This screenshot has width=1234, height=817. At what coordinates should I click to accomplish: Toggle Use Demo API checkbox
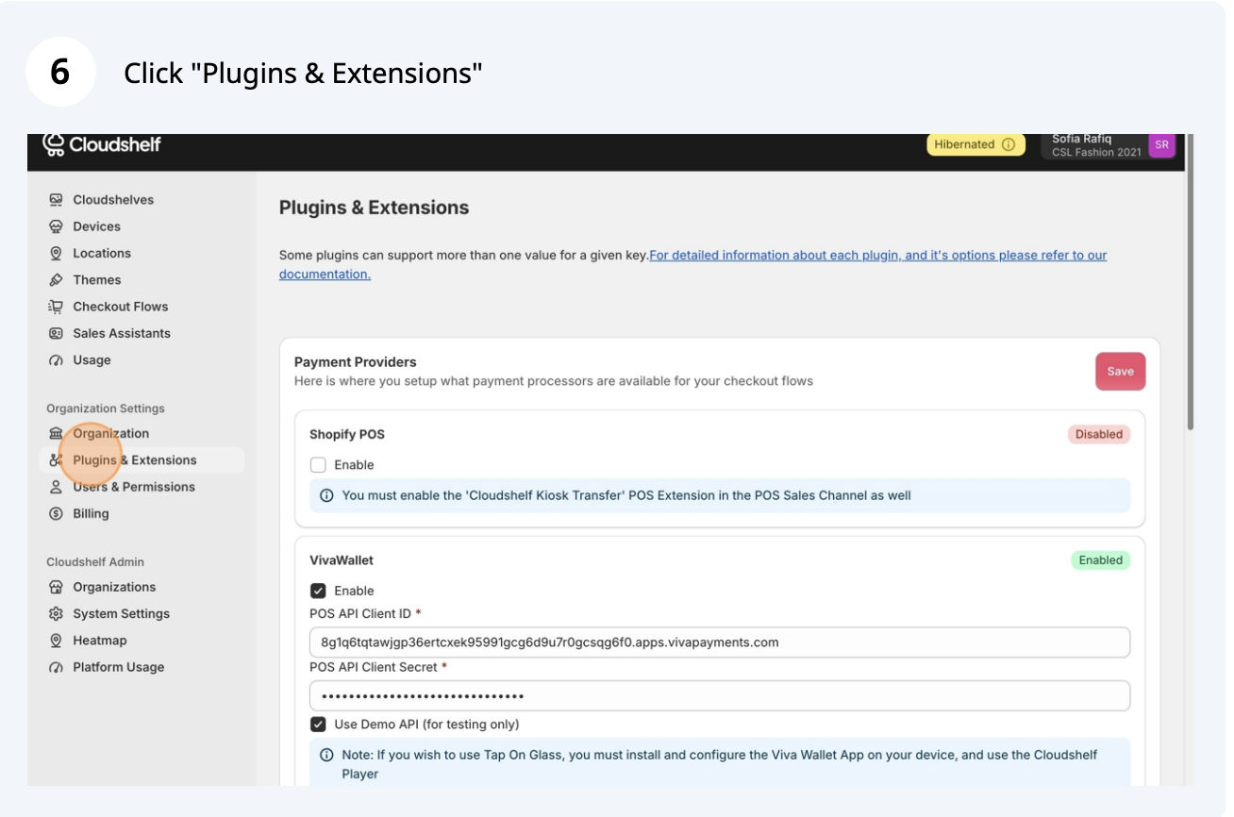click(x=318, y=725)
